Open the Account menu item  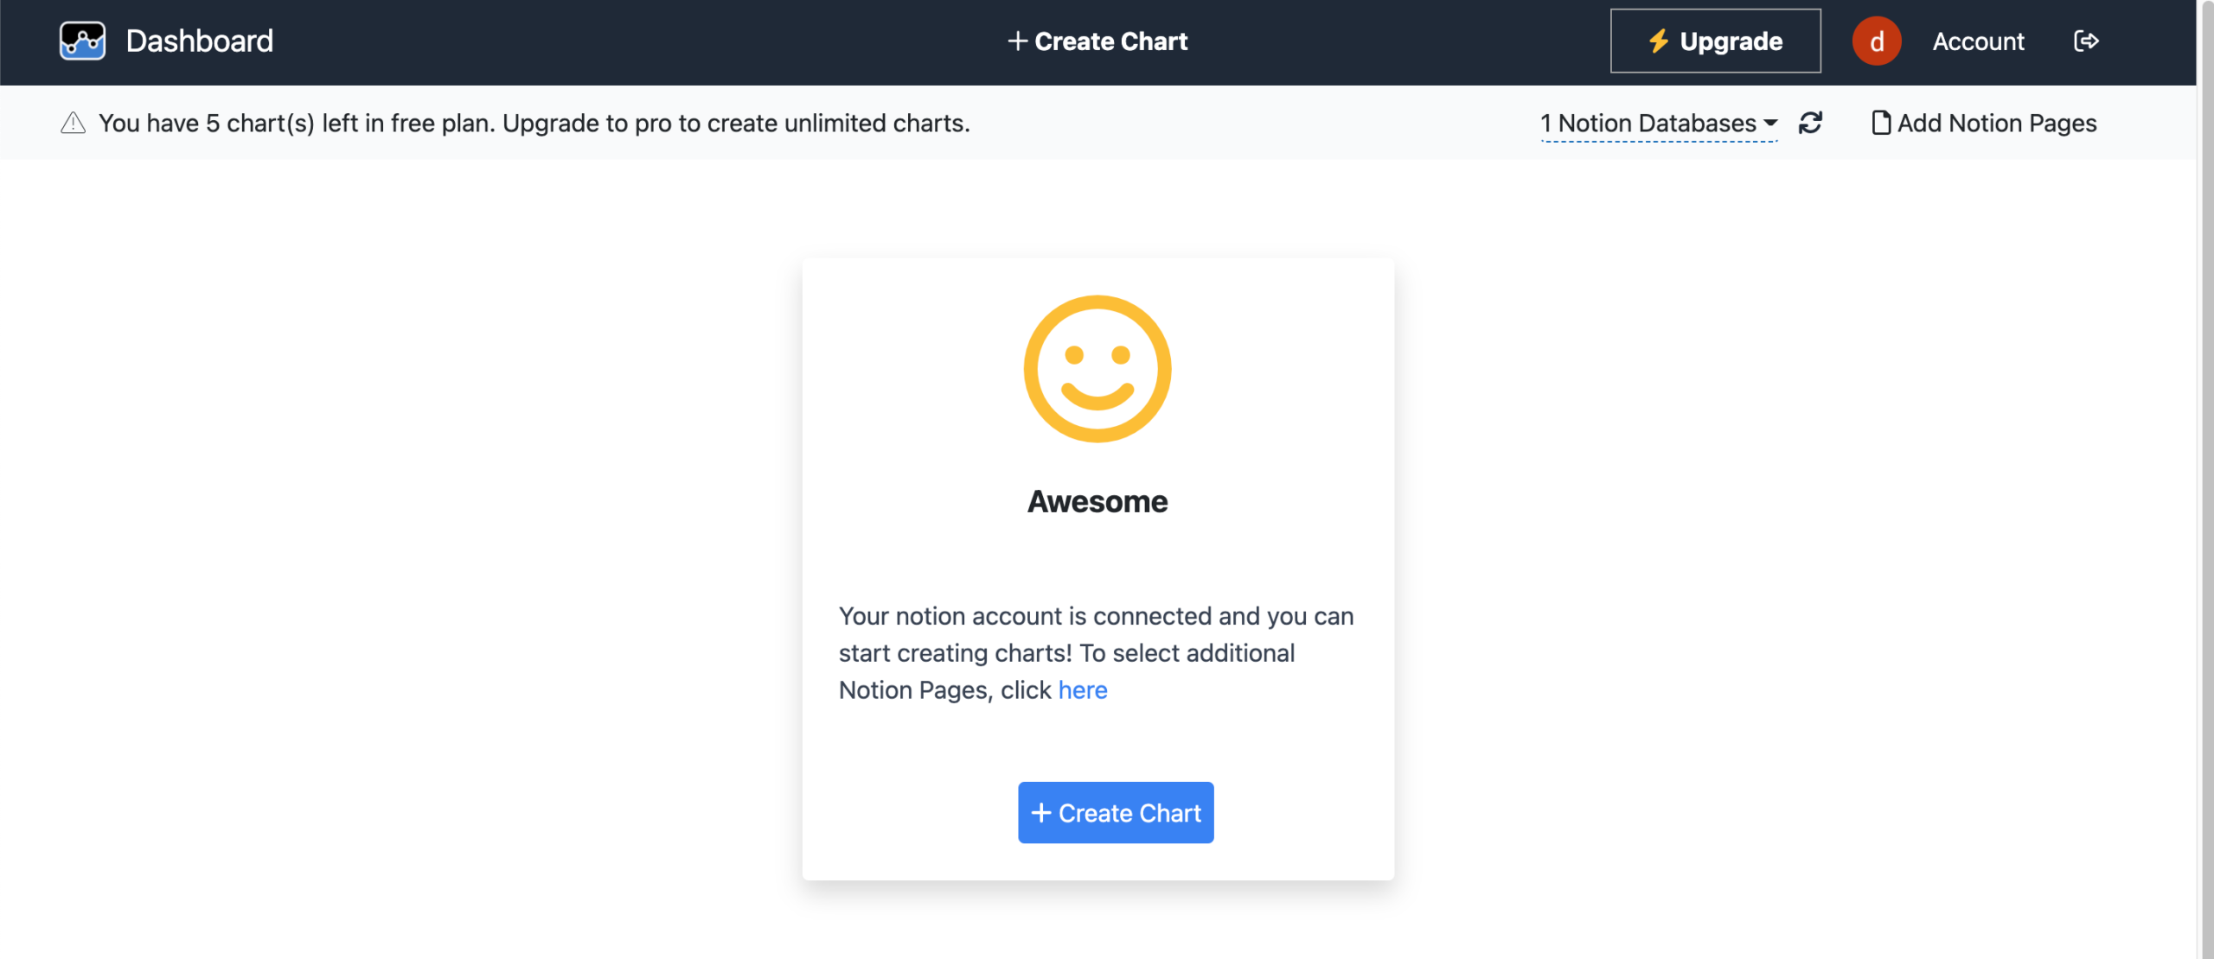1978,41
